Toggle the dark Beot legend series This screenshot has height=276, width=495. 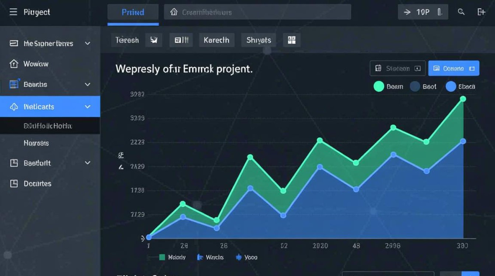[x=415, y=86]
